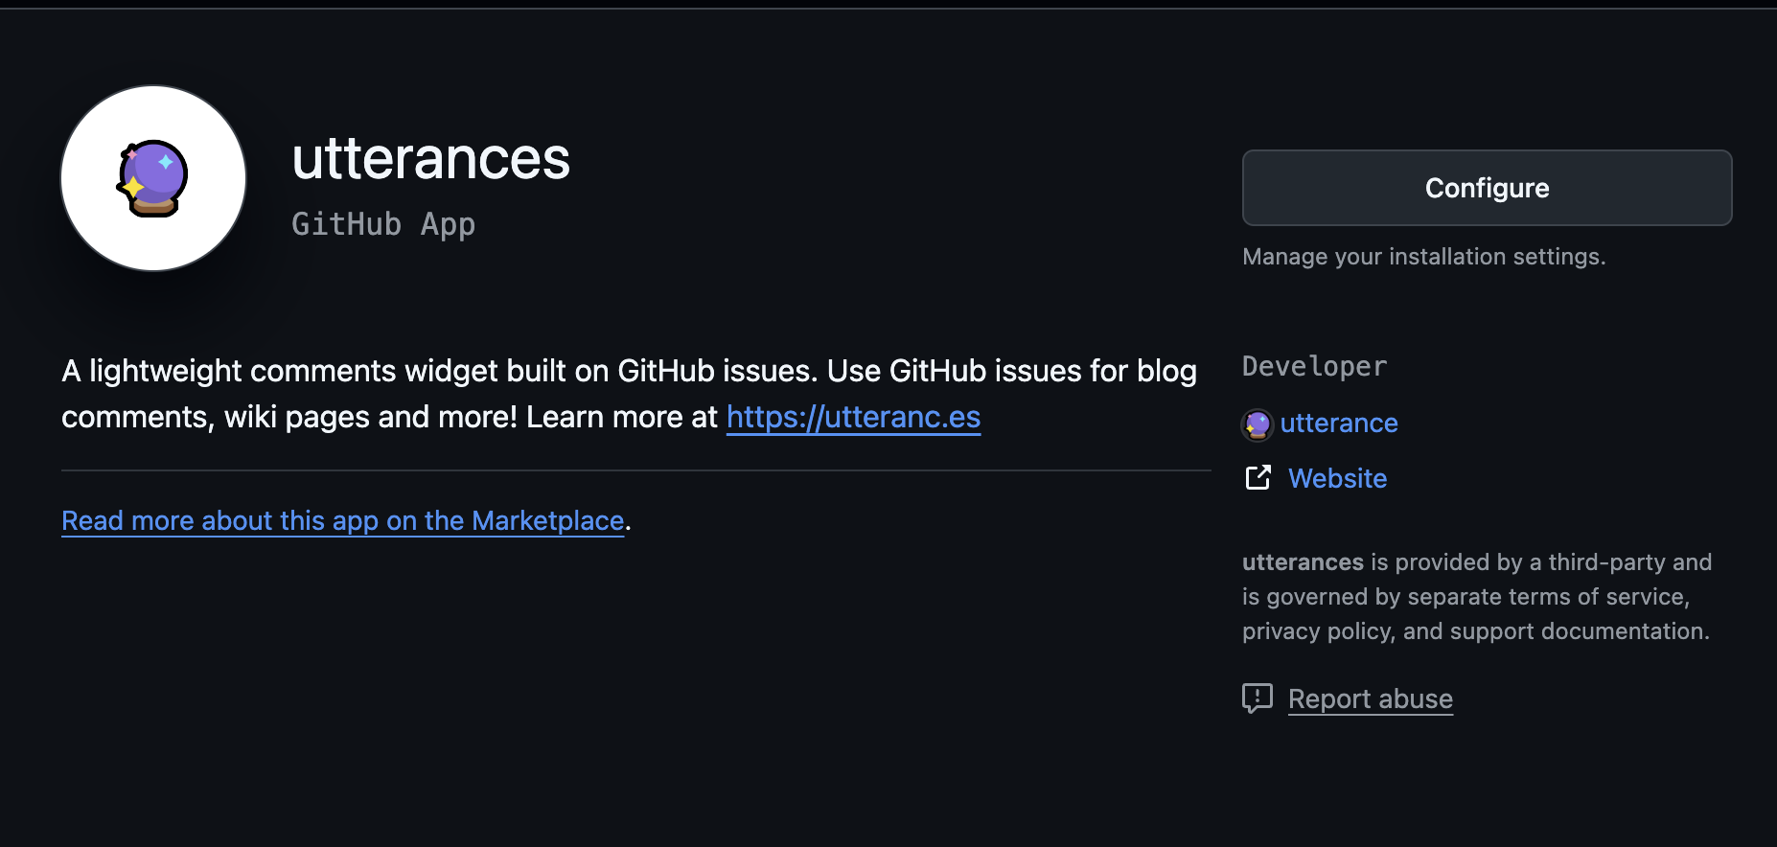Click the report speech-bubble icon
Screen dimensions: 1777x847
coord(1257,698)
